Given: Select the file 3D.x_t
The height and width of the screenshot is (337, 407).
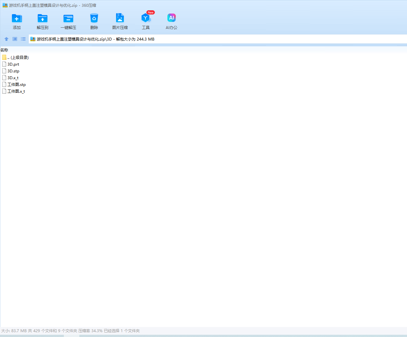Looking at the screenshot, I should [x=13, y=78].
